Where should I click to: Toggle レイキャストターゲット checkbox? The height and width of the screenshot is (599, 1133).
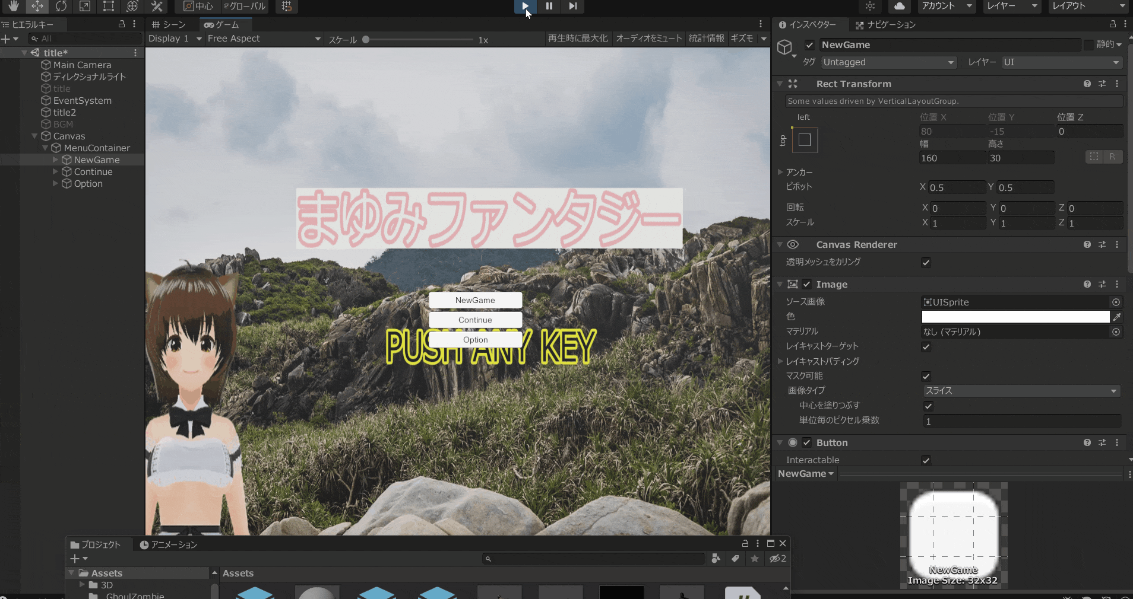[x=926, y=347]
